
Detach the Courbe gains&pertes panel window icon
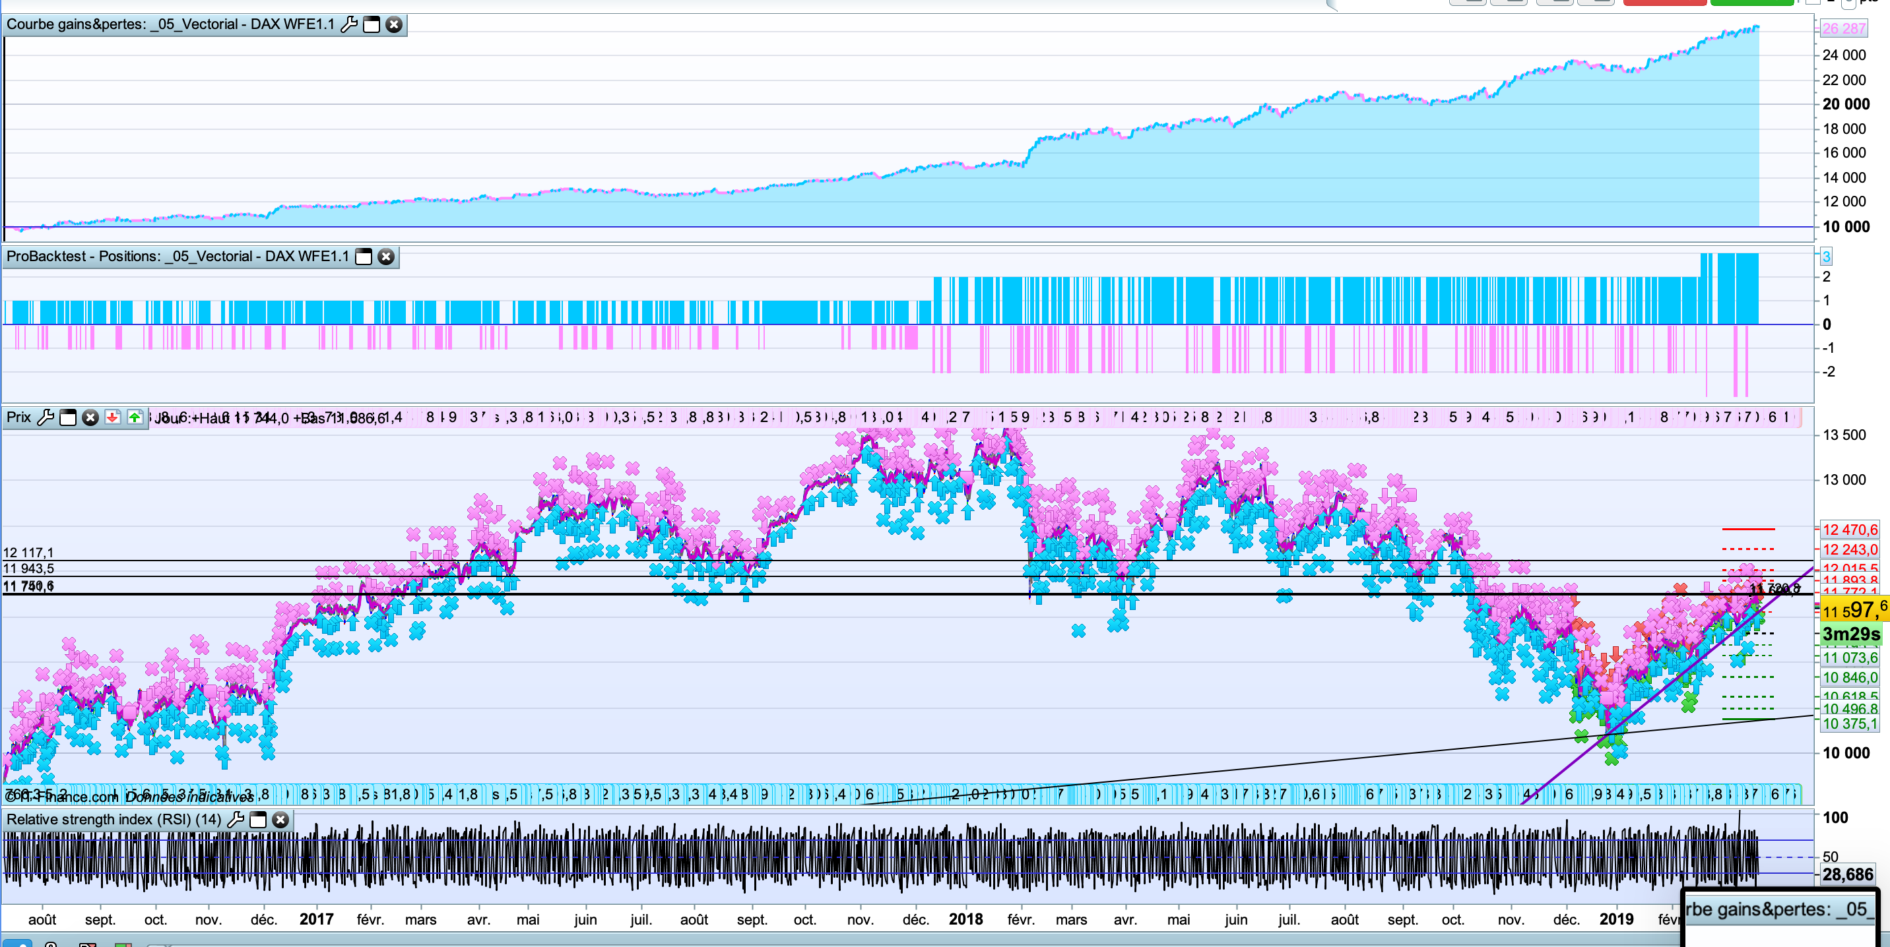tap(372, 24)
